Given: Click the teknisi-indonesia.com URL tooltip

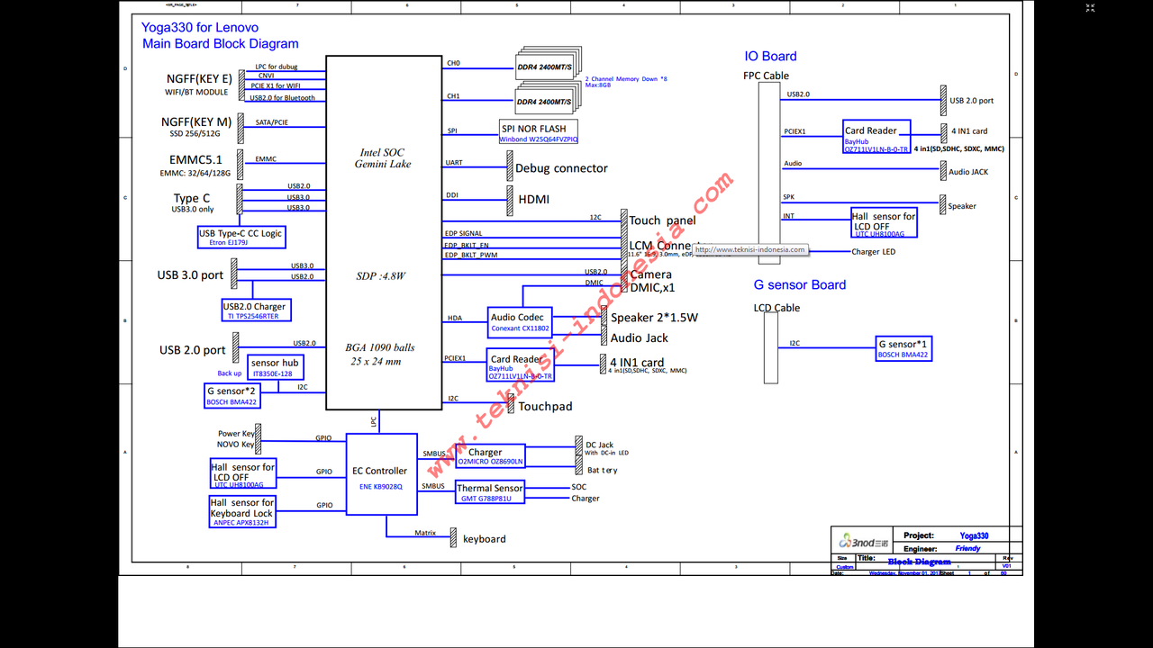Looking at the screenshot, I should (x=749, y=250).
